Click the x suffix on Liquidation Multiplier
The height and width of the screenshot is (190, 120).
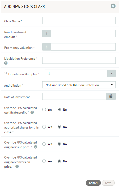(112, 73)
